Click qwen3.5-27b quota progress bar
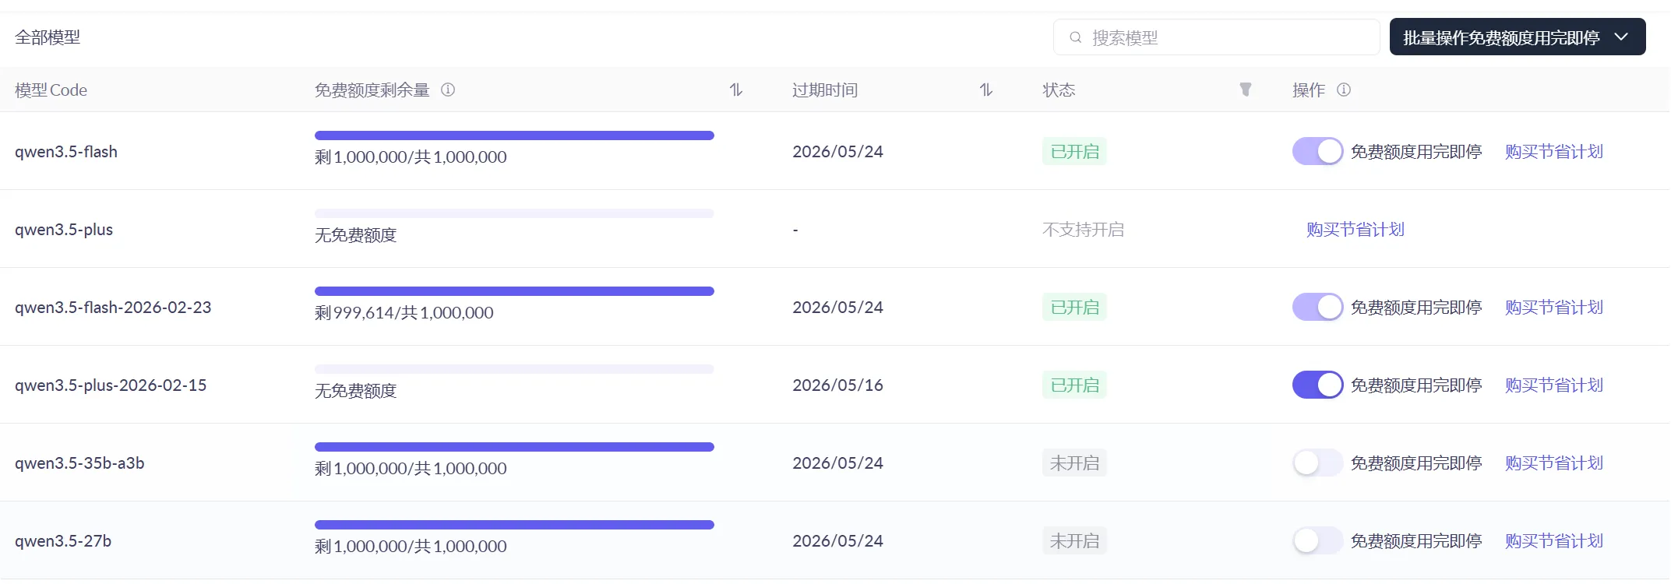Image resolution: width=1671 pixels, height=584 pixels. [514, 525]
